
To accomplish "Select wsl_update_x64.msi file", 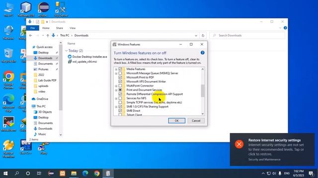I will tap(82, 61).
